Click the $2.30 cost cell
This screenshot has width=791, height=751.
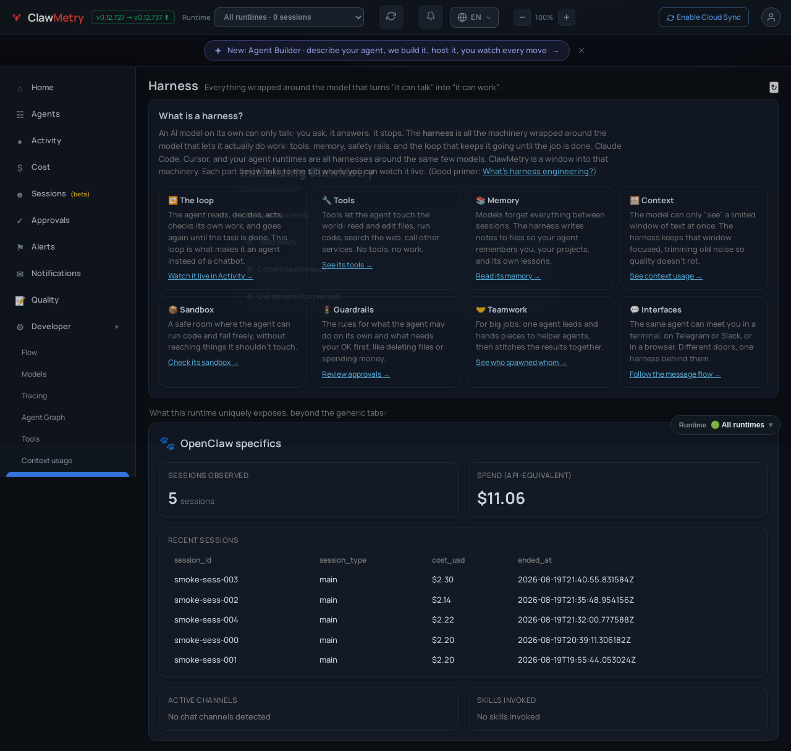(x=443, y=580)
